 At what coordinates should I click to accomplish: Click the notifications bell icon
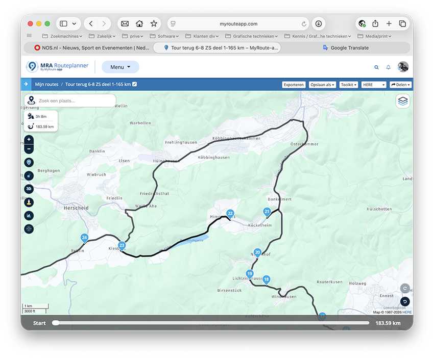pyautogui.click(x=389, y=67)
